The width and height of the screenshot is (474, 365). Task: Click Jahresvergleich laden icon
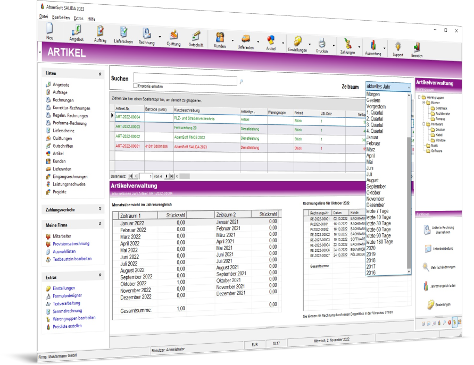(x=426, y=286)
